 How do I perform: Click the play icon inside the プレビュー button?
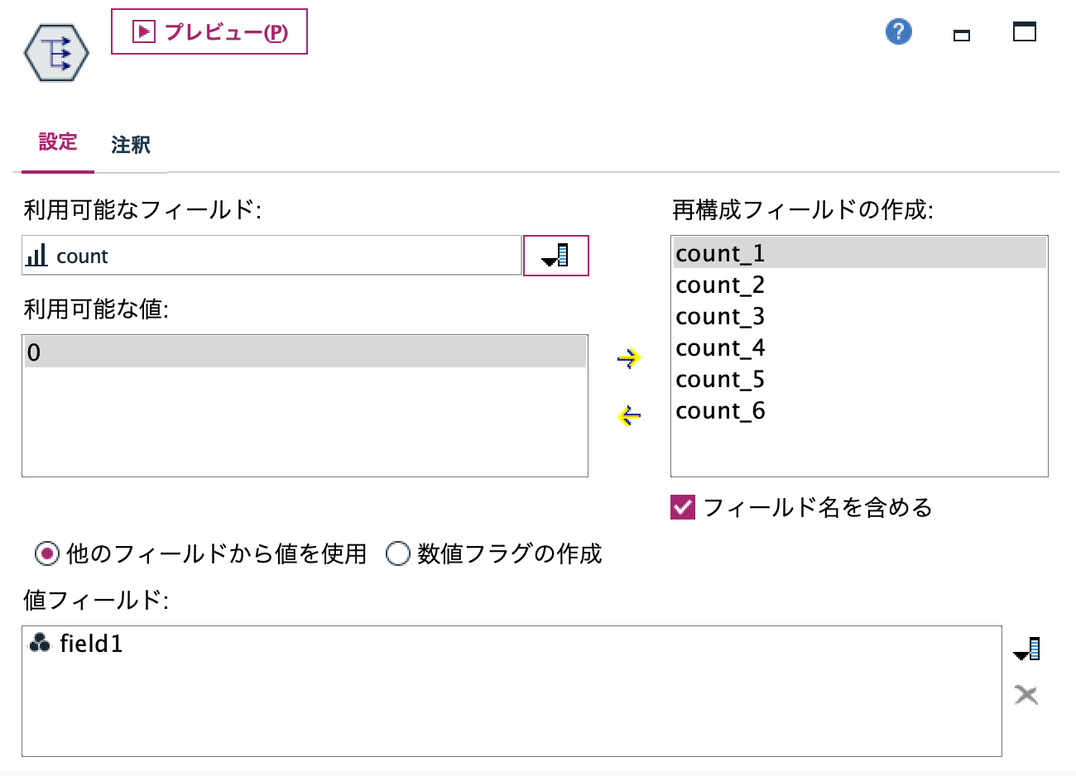tap(143, 31)
